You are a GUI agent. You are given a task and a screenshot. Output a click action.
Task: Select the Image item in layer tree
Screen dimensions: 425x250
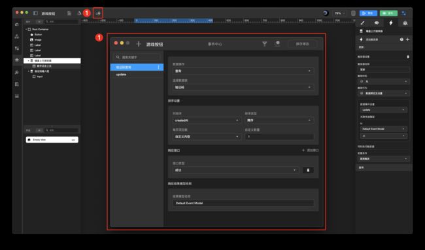(x=38, y=40)
